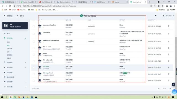Open 工作台 in the top navigation
177x99 pixels.
point(20,16)
